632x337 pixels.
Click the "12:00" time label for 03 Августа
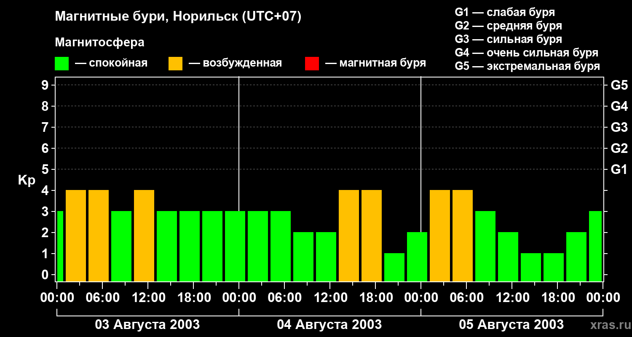[x=148, y=298]
